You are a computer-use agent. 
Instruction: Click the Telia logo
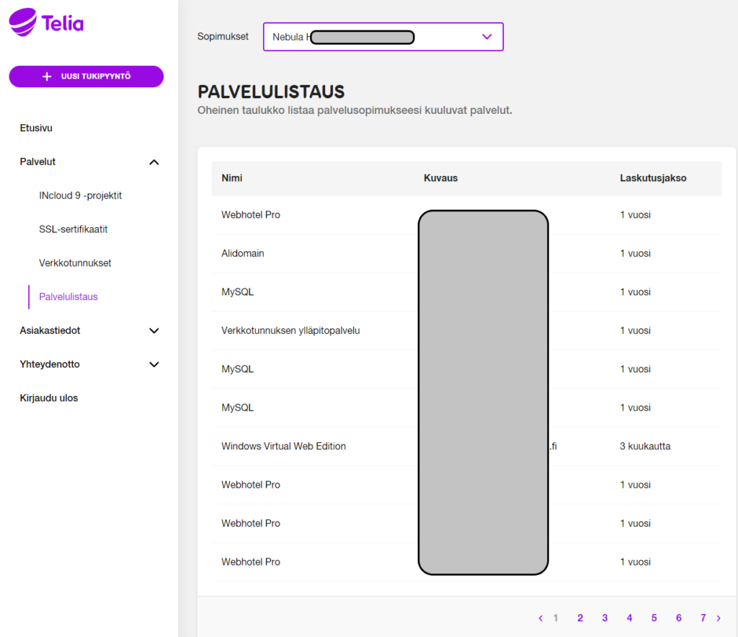click(46, 22)
